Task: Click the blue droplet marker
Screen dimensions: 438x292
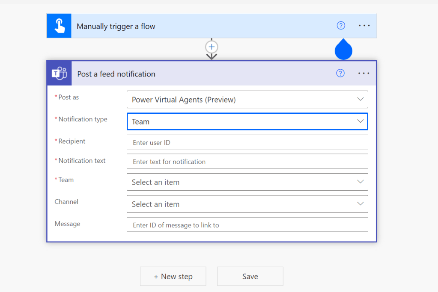Action: [343, 50]
